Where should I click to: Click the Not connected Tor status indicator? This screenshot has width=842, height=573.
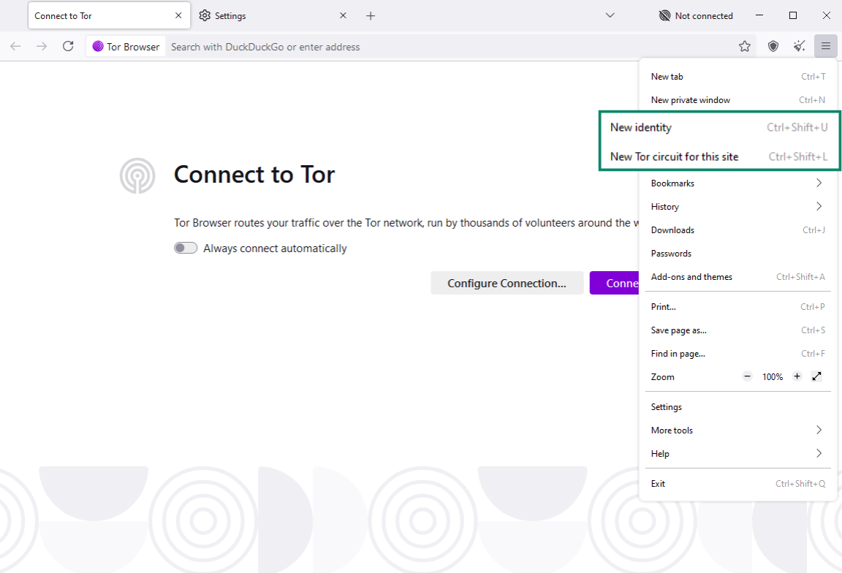(x=696, y=15)
